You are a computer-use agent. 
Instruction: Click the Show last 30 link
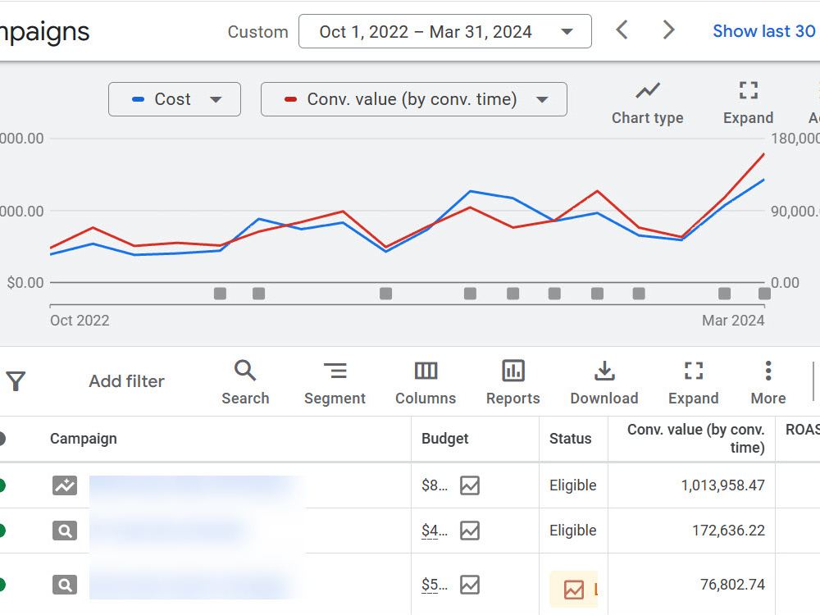[x=765, y=31]
